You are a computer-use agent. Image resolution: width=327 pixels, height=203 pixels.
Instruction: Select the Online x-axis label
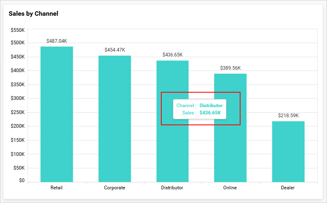click(x=230, y=188)
